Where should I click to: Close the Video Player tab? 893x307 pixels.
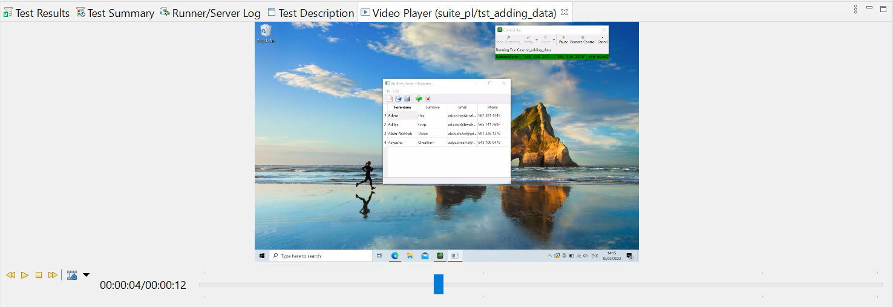pos(564,12)
